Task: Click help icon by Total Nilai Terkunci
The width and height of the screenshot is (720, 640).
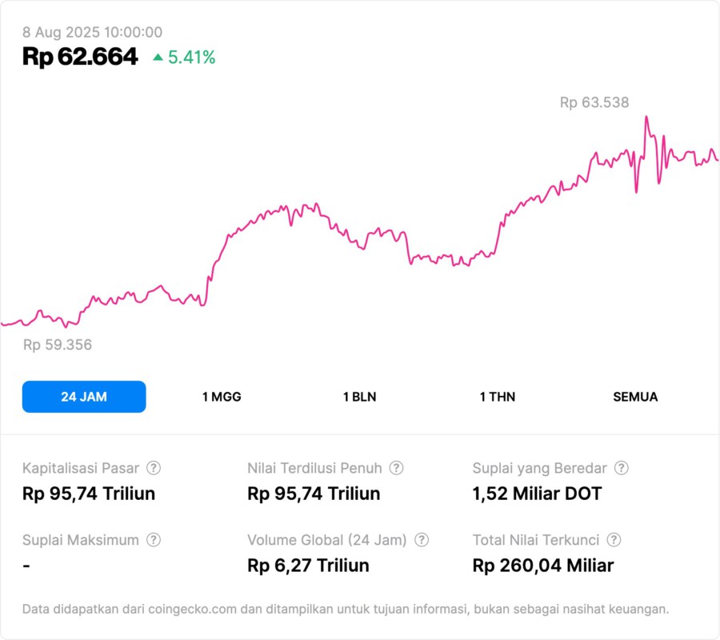Action: coord(614,540)
